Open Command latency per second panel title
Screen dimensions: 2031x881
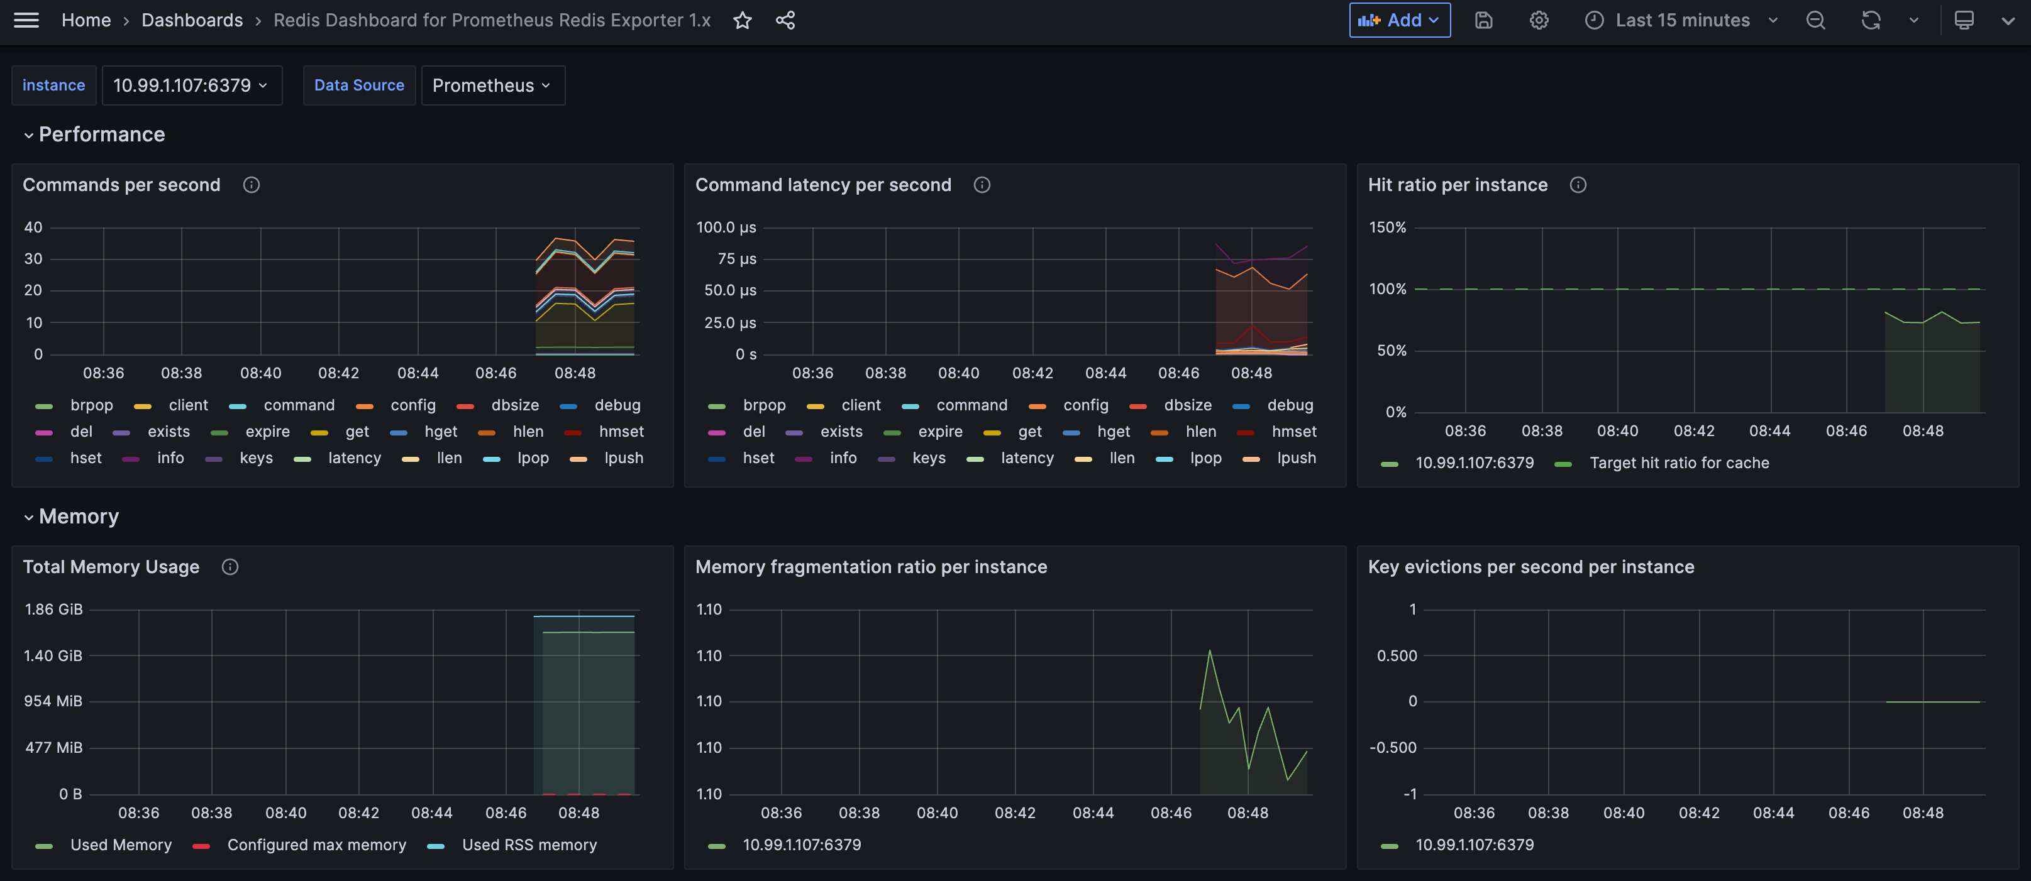coord(823,185)
